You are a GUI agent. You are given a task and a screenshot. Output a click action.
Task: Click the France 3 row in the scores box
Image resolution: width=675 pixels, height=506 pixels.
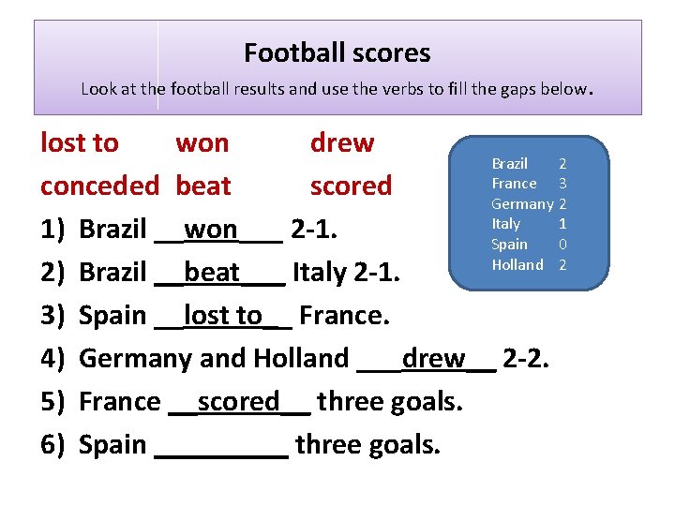coord(529,184)
